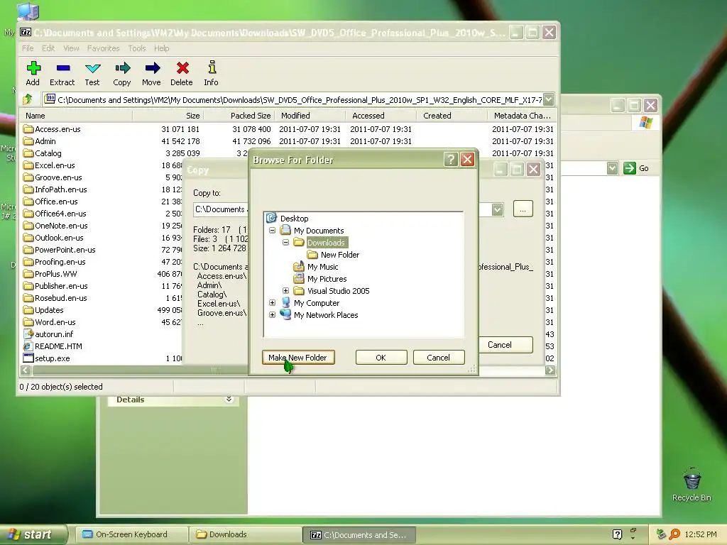727x545 pixels.
Task: Click the Test toolbar icon
Action: [93, 69]
